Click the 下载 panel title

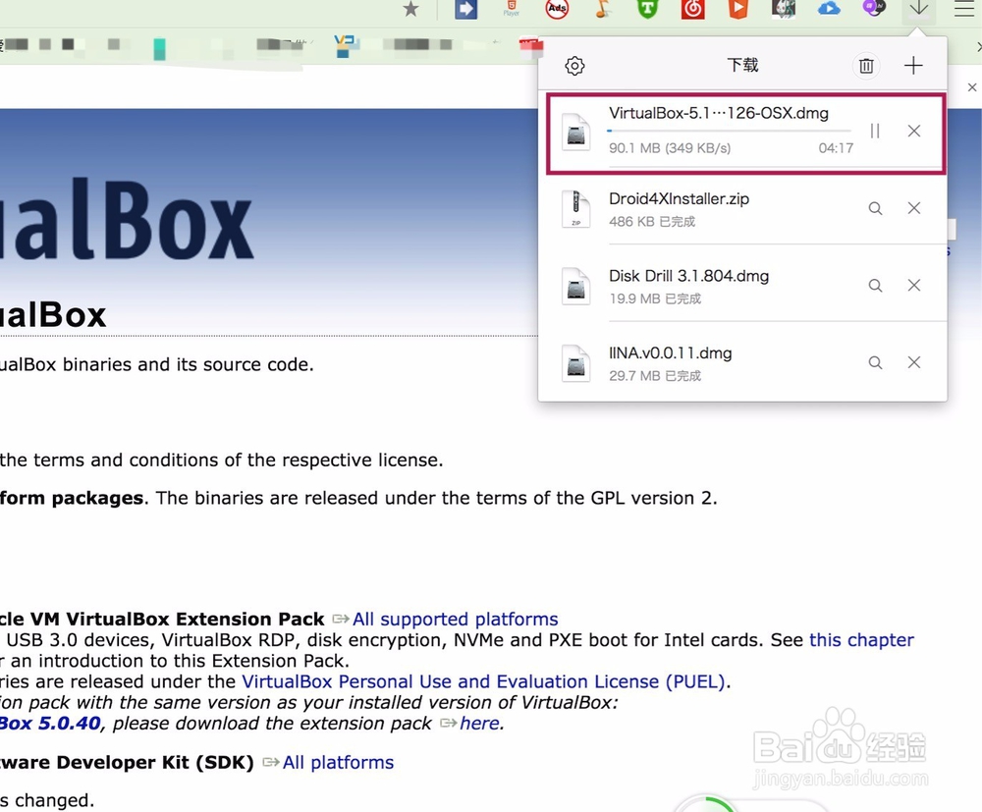click(742, 65)
